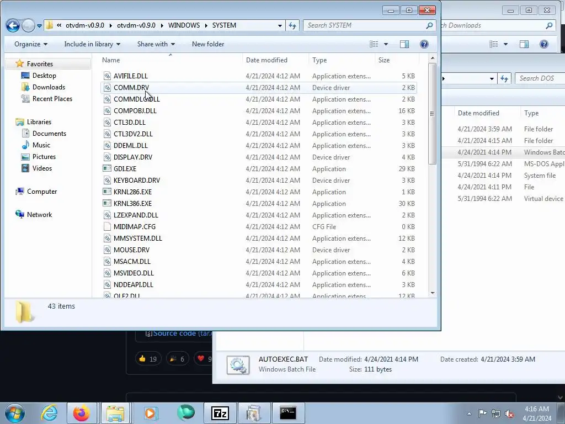Open Help in the Downloads window

tap(543, 44)
